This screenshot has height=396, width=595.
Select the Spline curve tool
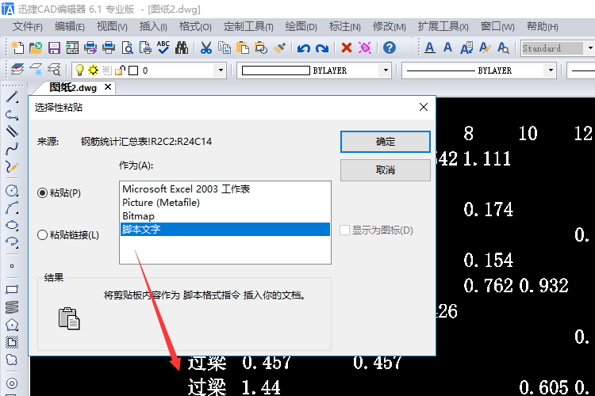point(12,150)
